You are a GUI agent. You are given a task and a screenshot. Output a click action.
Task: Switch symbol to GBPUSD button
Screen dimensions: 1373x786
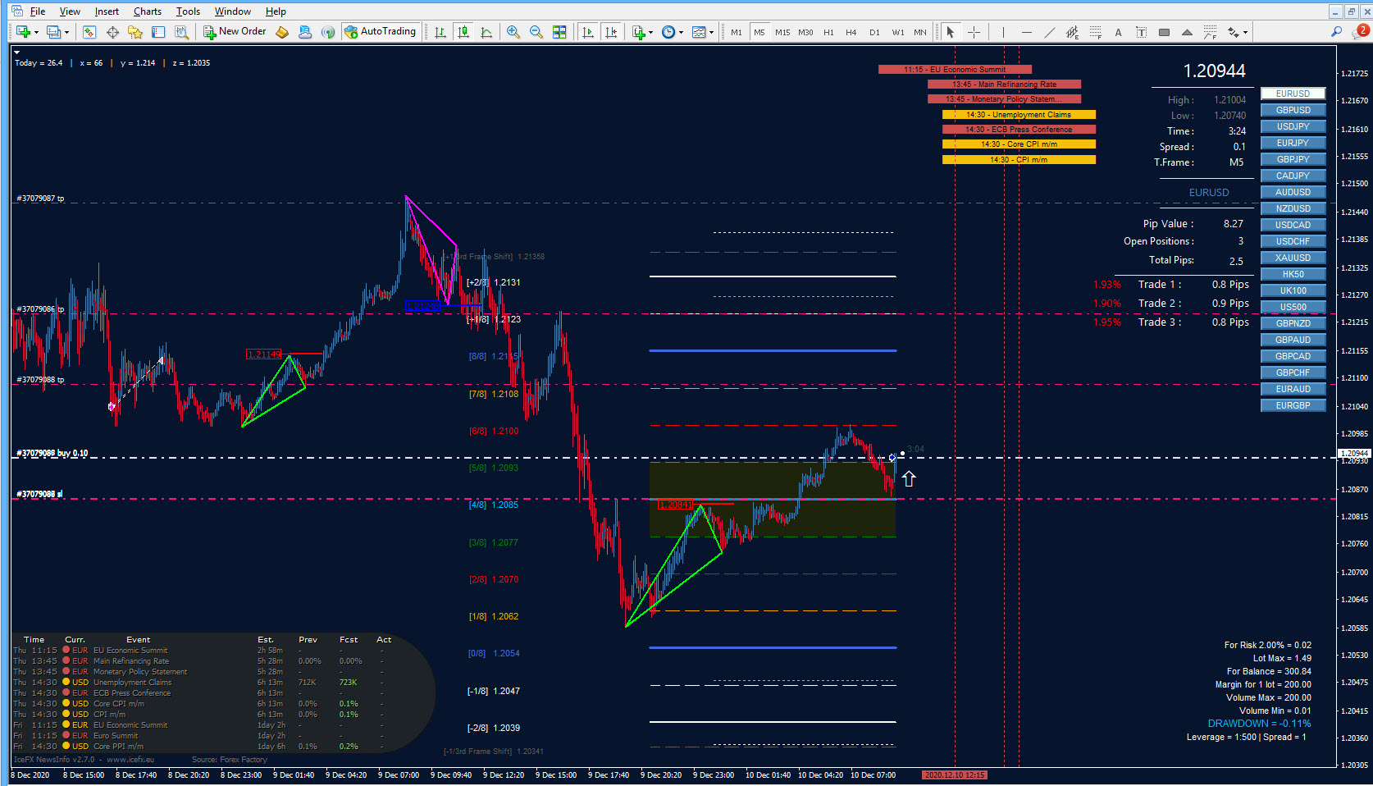coord(1293,110)
